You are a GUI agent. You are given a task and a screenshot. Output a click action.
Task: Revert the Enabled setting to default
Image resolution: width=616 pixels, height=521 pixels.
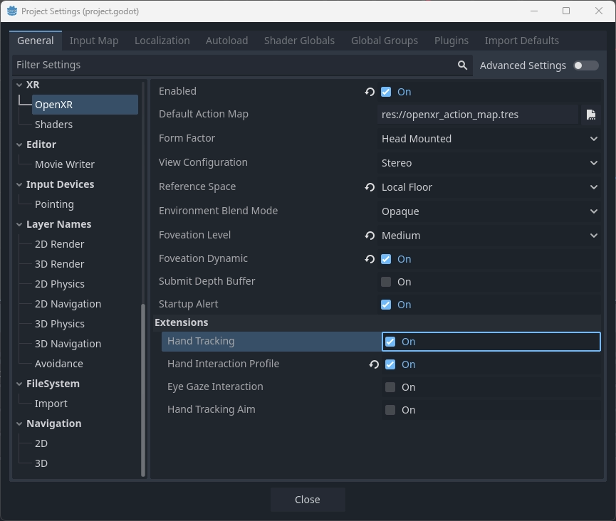(x=370, y=92)
